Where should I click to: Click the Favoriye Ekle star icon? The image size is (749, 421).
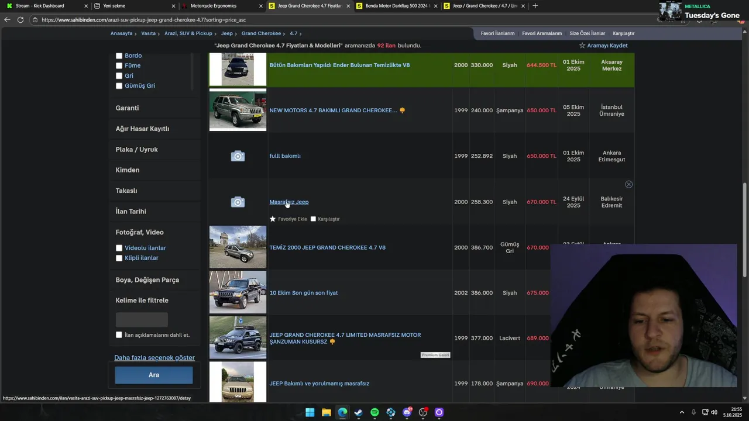273,219
